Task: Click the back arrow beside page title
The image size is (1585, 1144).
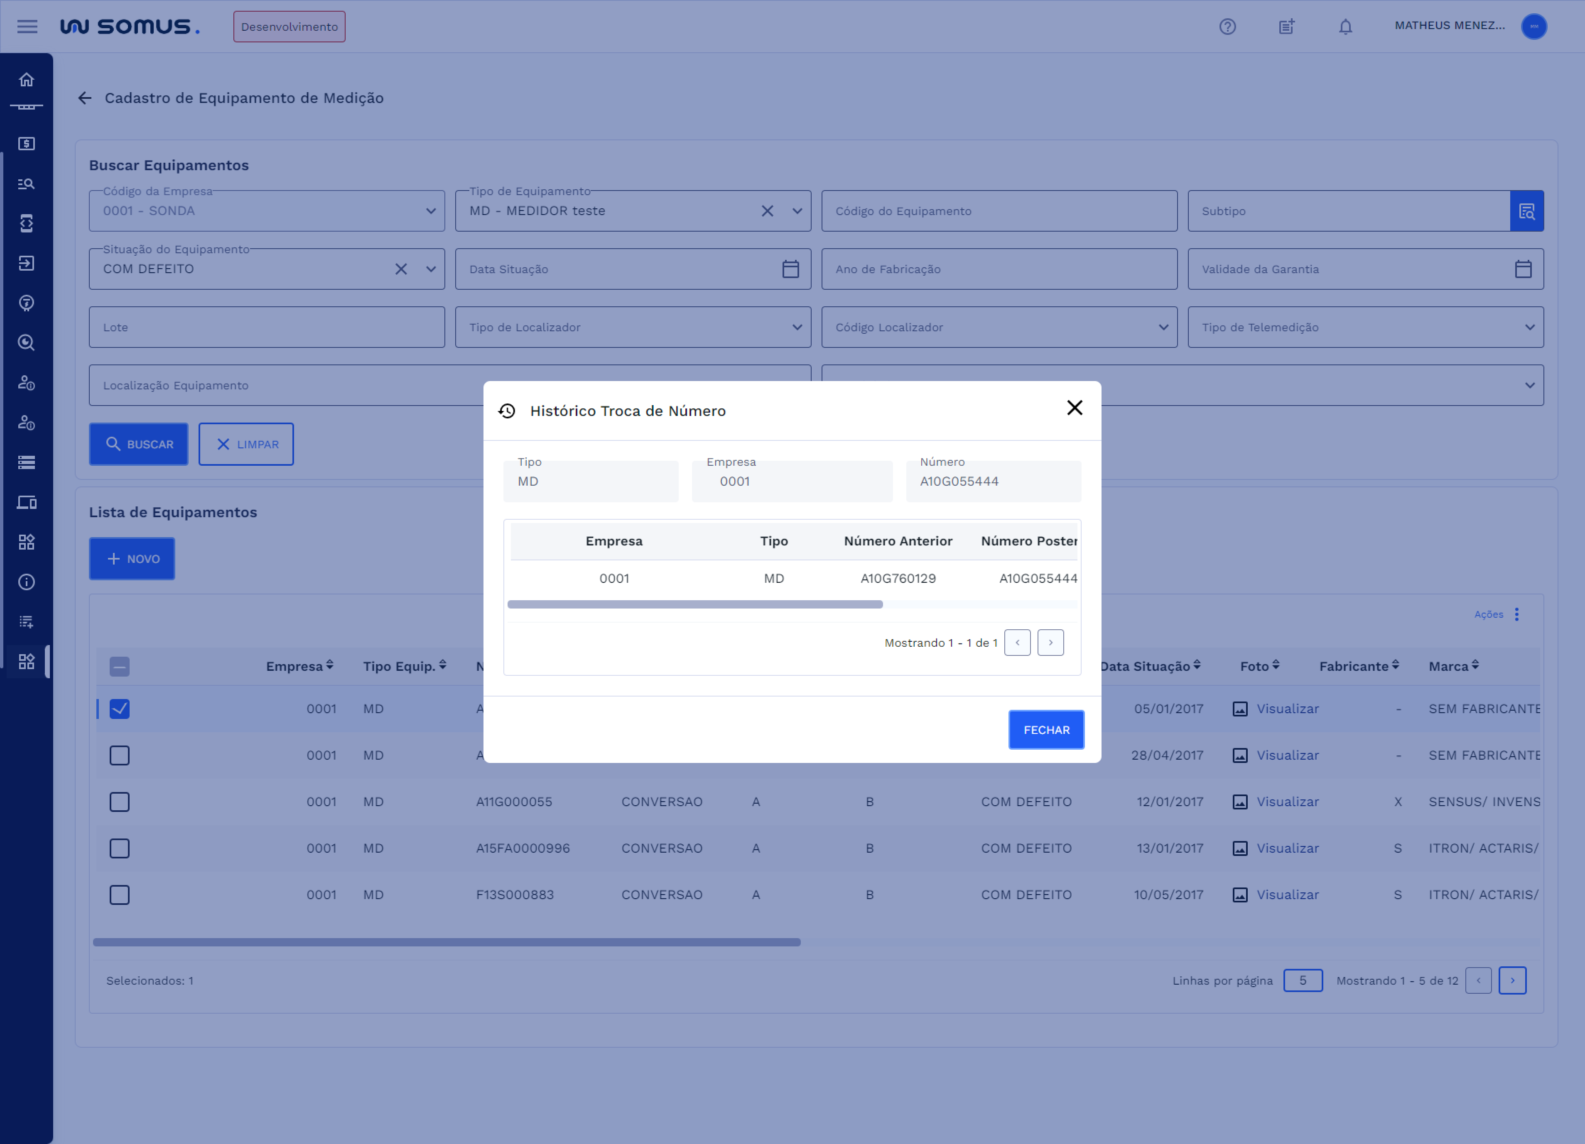Action: 85,98
